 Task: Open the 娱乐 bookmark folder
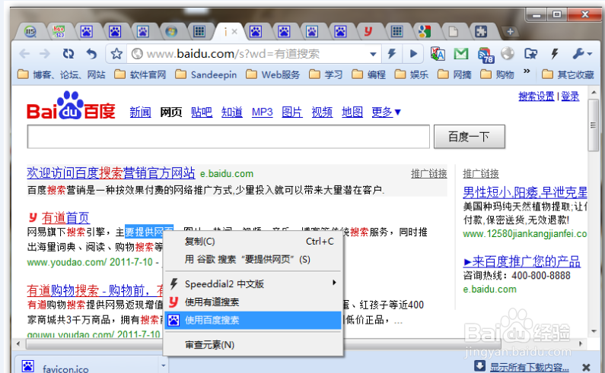pos(412,74)
